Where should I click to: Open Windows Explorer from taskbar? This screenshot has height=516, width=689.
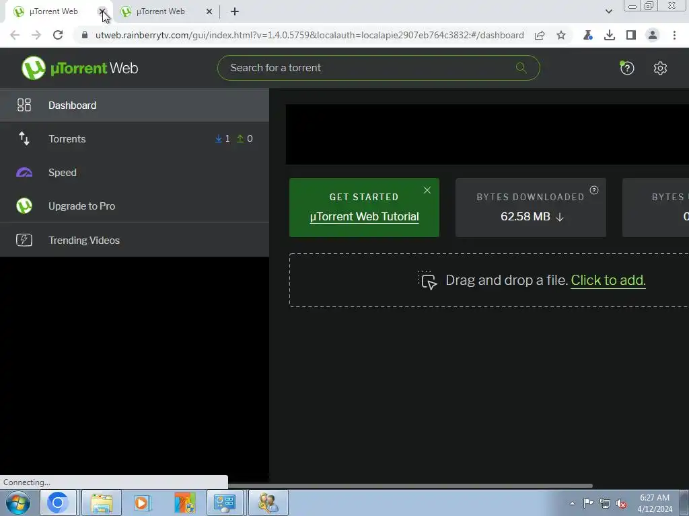click(102, 503)
